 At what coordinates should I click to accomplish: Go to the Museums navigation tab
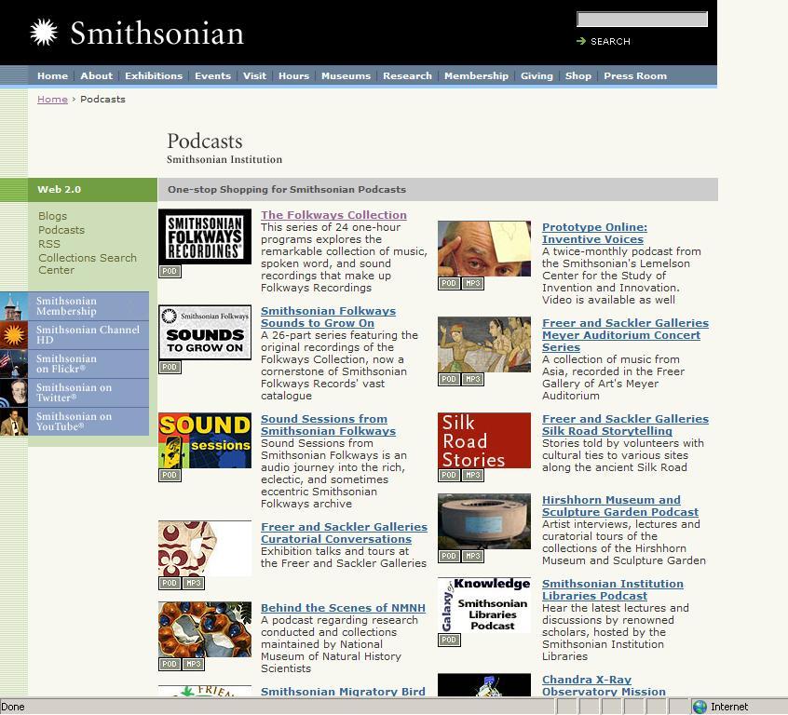click(346, 76)
